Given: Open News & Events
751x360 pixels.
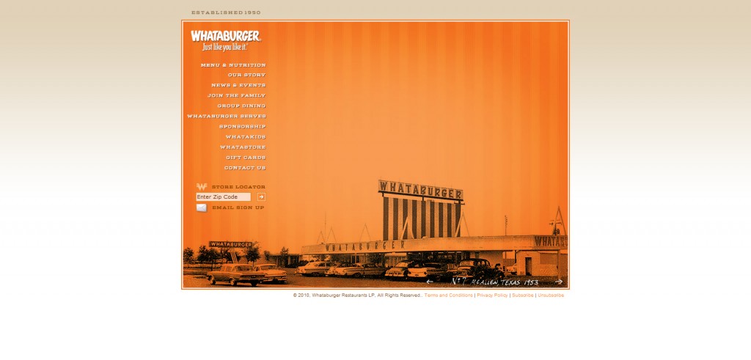Looking at the screenshot, I should [238, 85].
